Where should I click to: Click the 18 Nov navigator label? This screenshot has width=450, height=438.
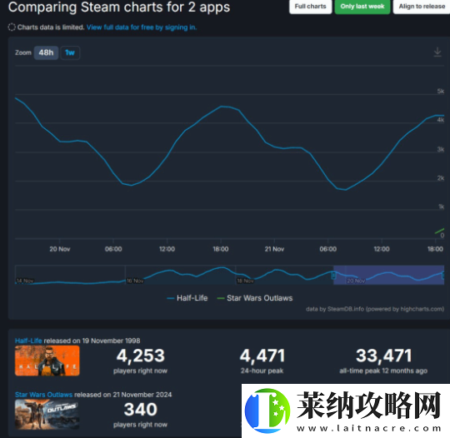pyautogui.click(x=245, y=281)
